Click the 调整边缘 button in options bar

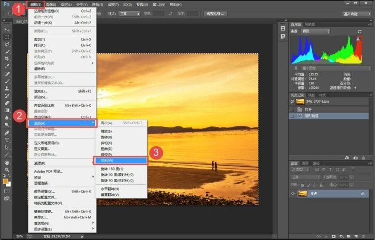(217, 13)
